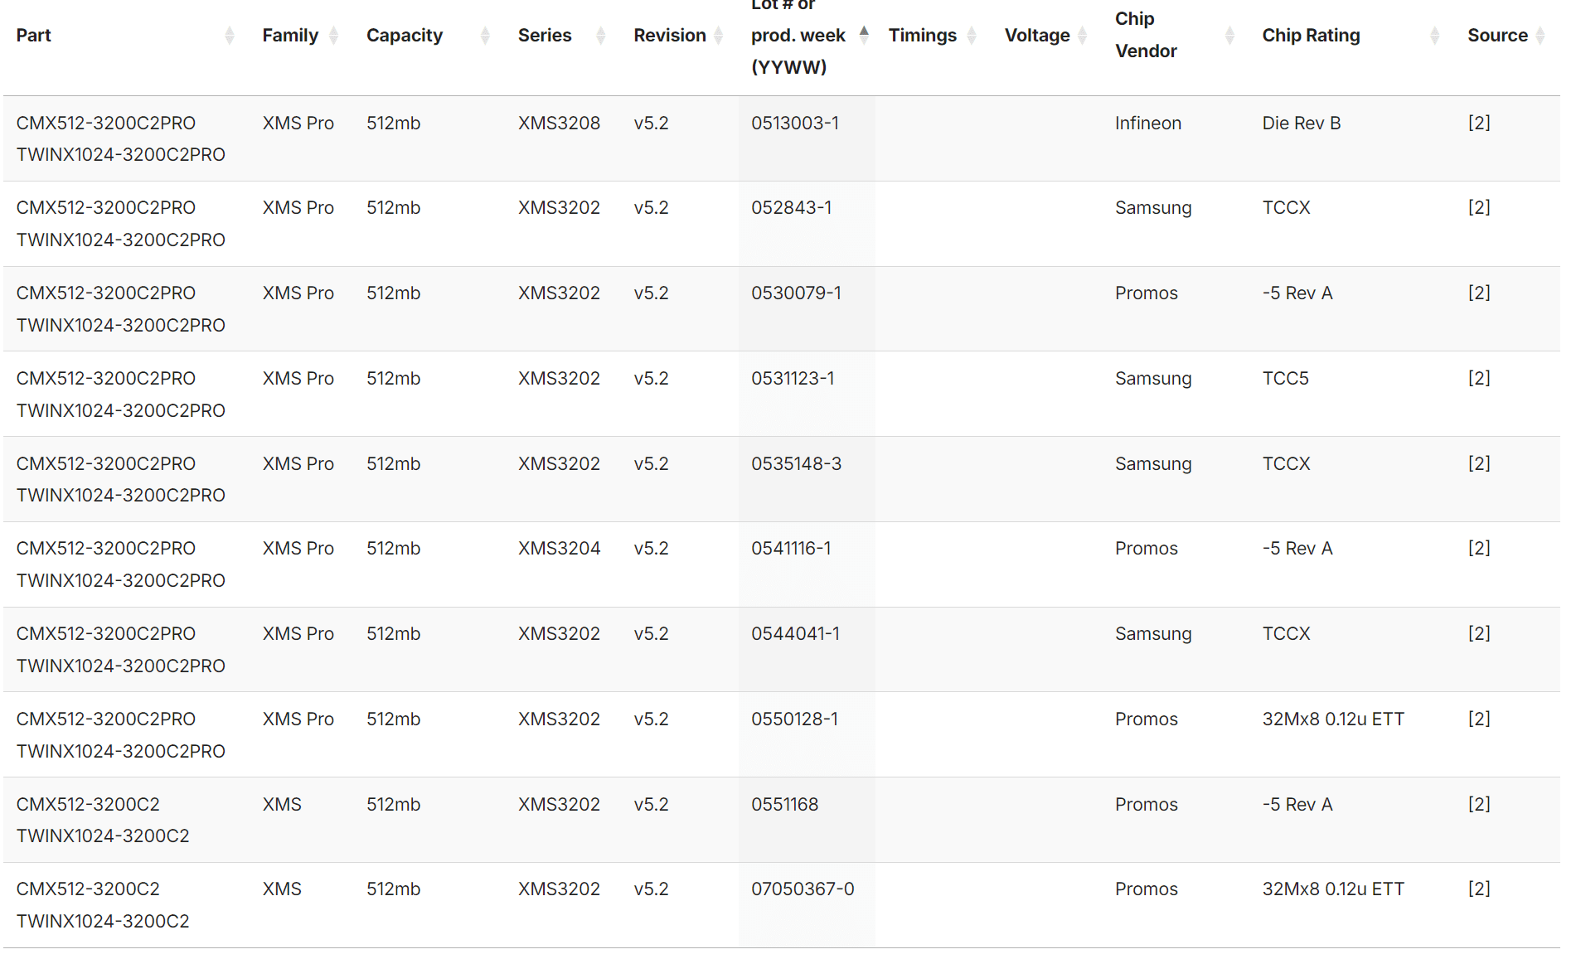This screenshot has height=959, width=1581.
Task: Toggle the Lot # column sort arrow
Action: 864,35
